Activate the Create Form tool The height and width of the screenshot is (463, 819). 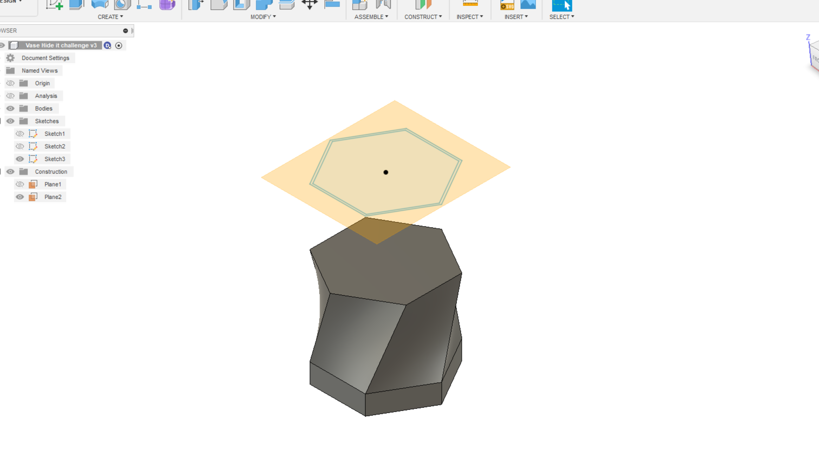point(167,4)
